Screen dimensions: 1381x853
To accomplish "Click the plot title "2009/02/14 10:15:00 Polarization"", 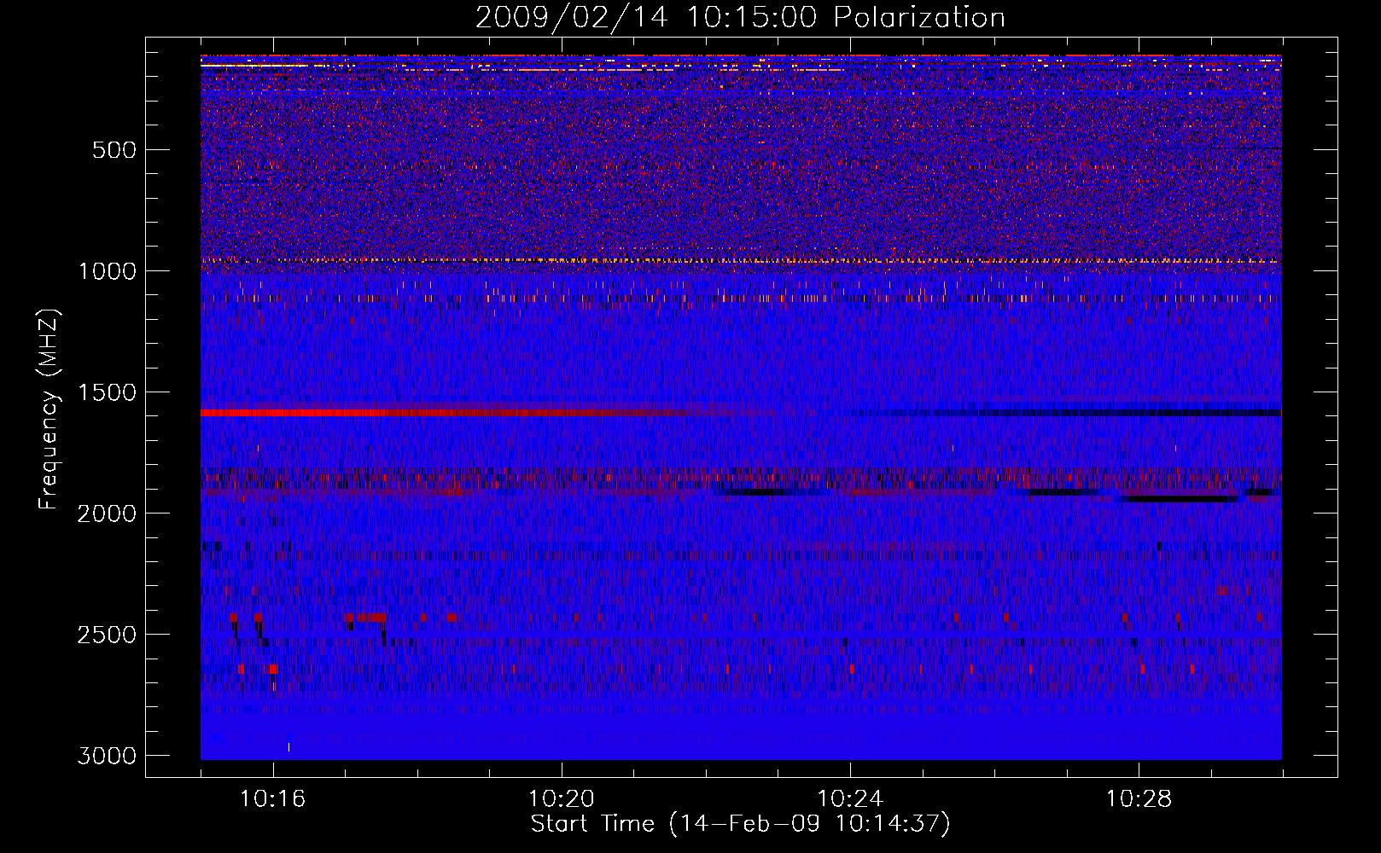I will 740,18.
